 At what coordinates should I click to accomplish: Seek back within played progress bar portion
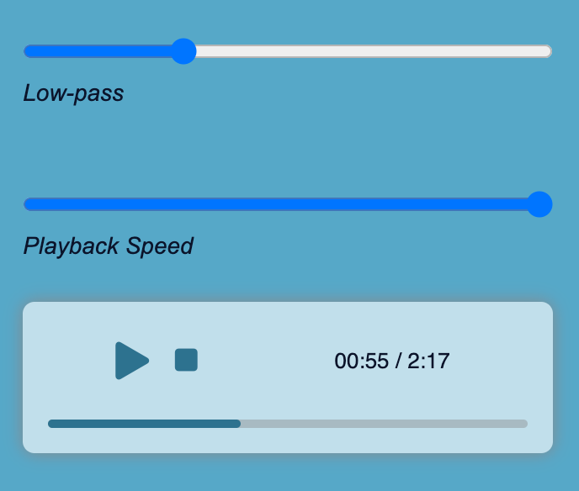[144, 424]
